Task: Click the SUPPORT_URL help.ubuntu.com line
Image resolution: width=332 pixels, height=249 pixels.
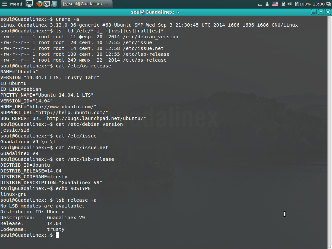Action: tap(54, 113)
